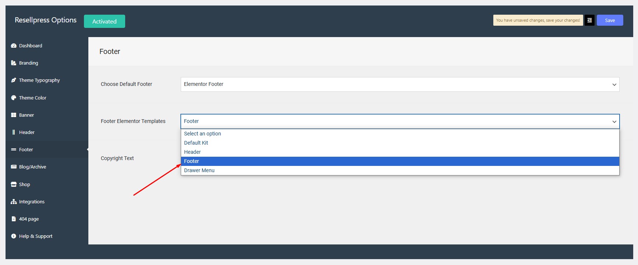Click the Branding icon in sidebar
The height and width of the screenshot is (265, 638).
click(14, 63)
